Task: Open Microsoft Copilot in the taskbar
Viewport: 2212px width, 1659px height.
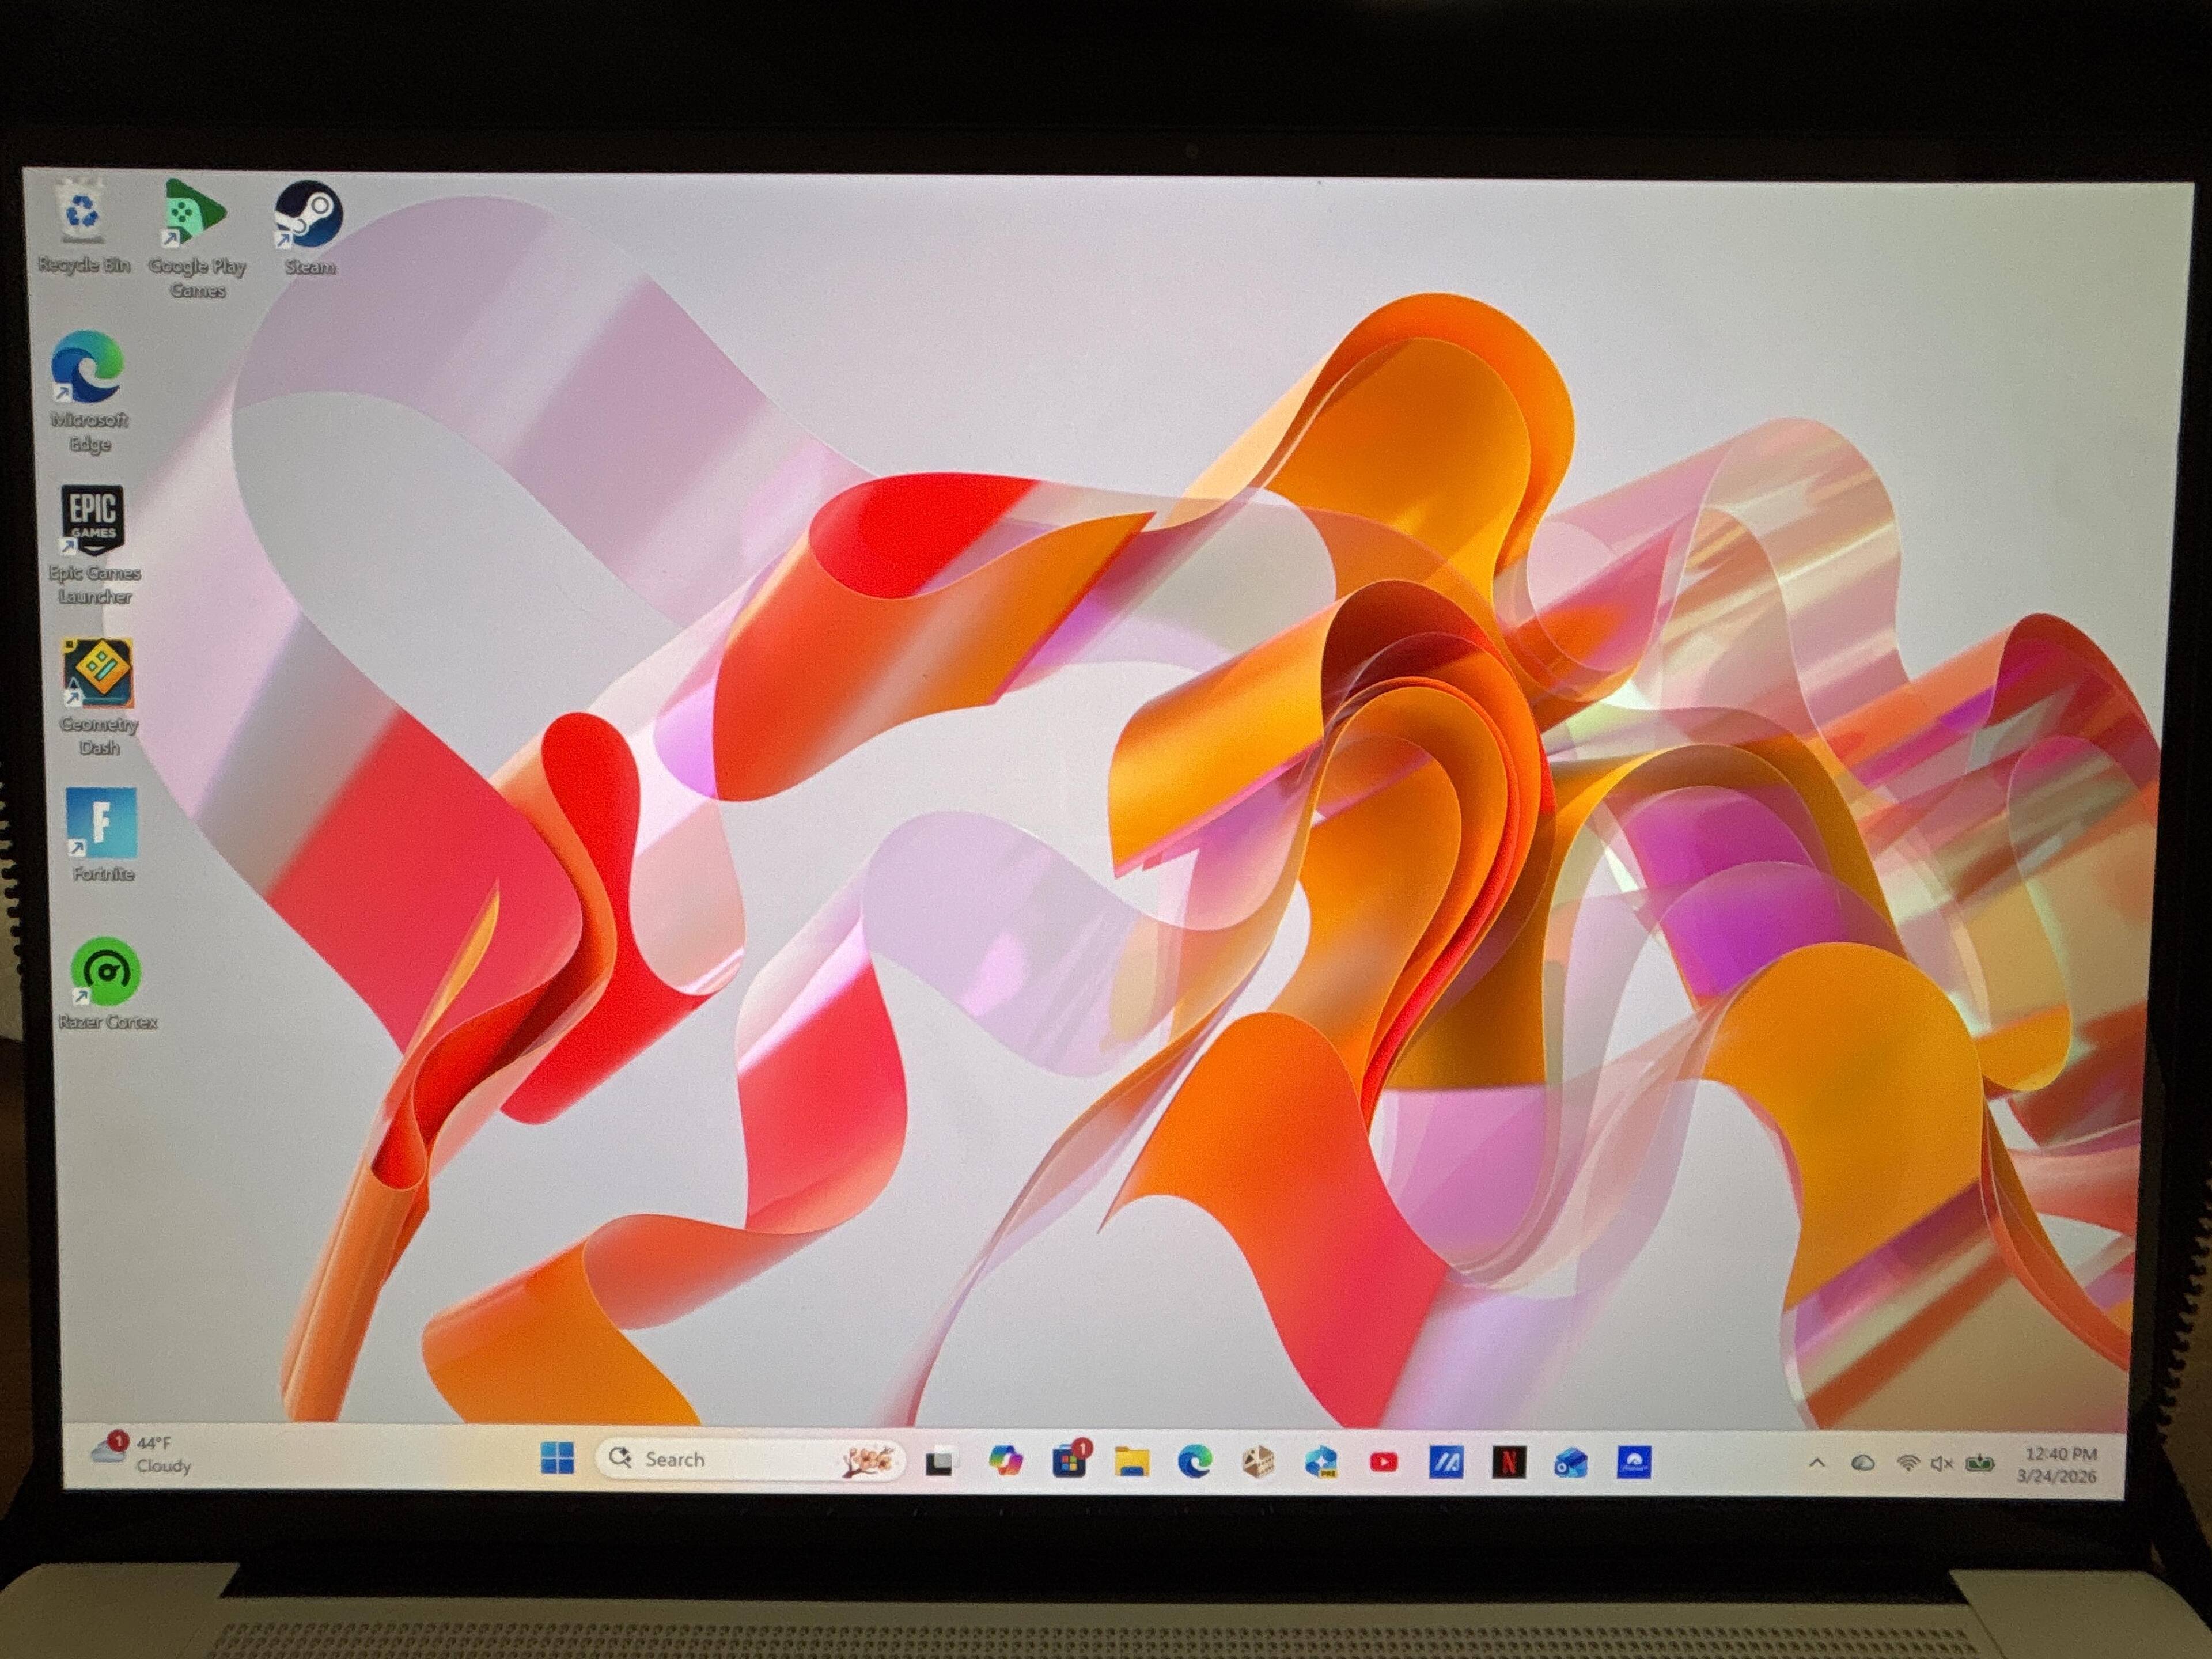Action: (x=1005, y=1461)
